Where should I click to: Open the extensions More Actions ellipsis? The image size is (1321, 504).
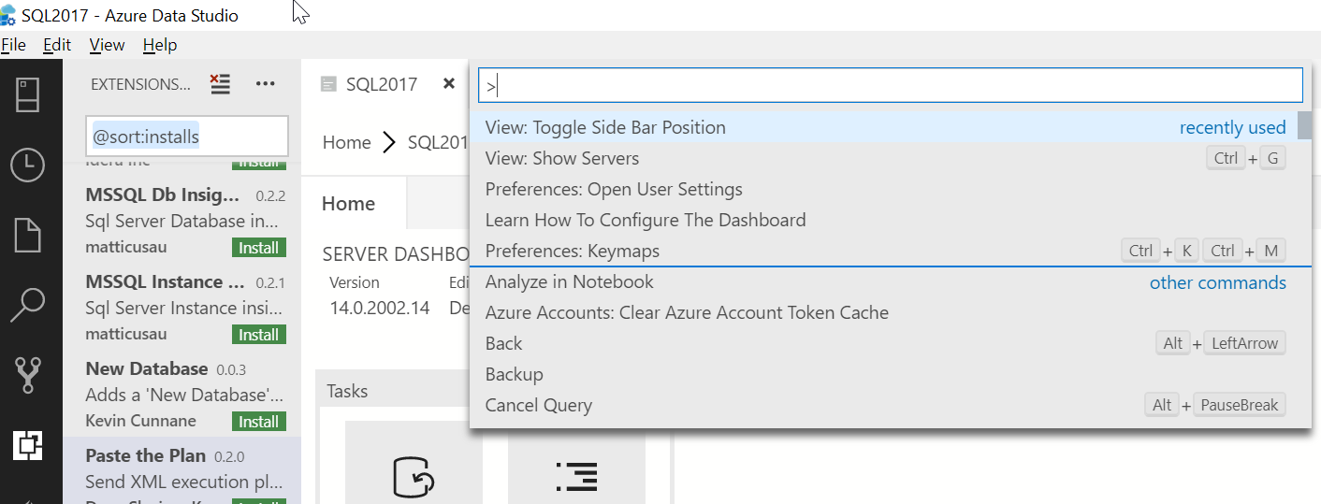[266, 84]
